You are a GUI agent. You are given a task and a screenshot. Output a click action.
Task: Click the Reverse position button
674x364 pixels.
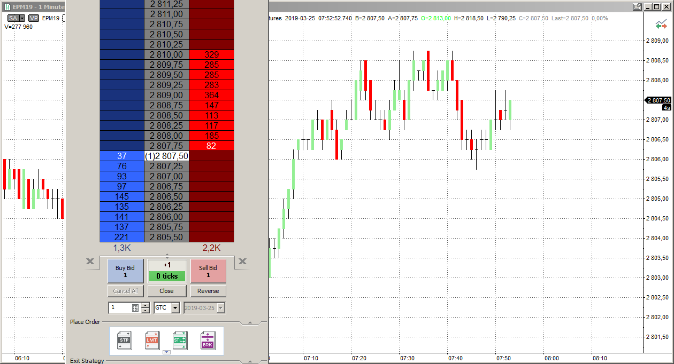pyautogui.click(x=208, y=291)
